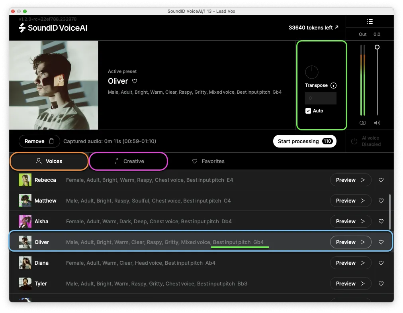Click the Transpose value input field
The image size is (403, 313).
[x=321, y=98]
